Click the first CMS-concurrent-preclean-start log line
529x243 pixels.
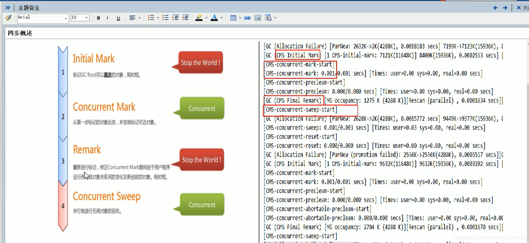(304, 82)
